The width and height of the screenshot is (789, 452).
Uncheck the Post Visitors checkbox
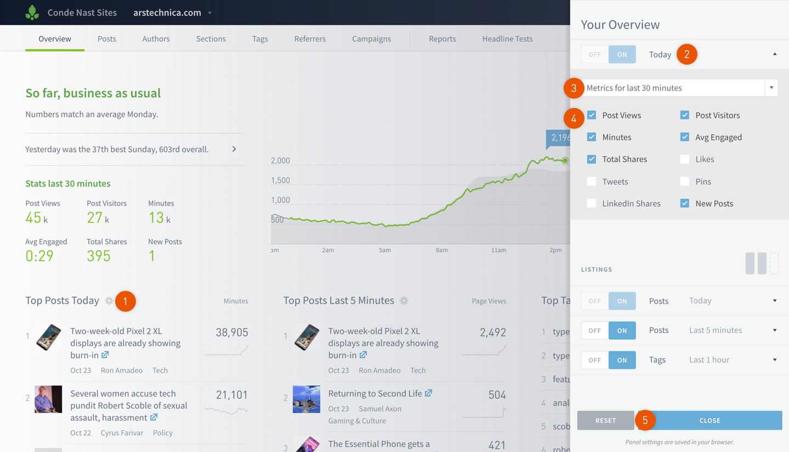coord(685,115)
